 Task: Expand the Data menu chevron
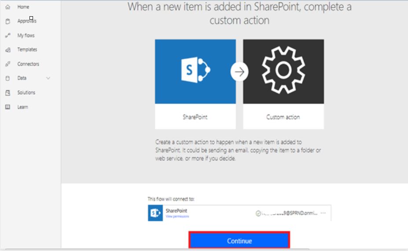[x=48, y=78]
